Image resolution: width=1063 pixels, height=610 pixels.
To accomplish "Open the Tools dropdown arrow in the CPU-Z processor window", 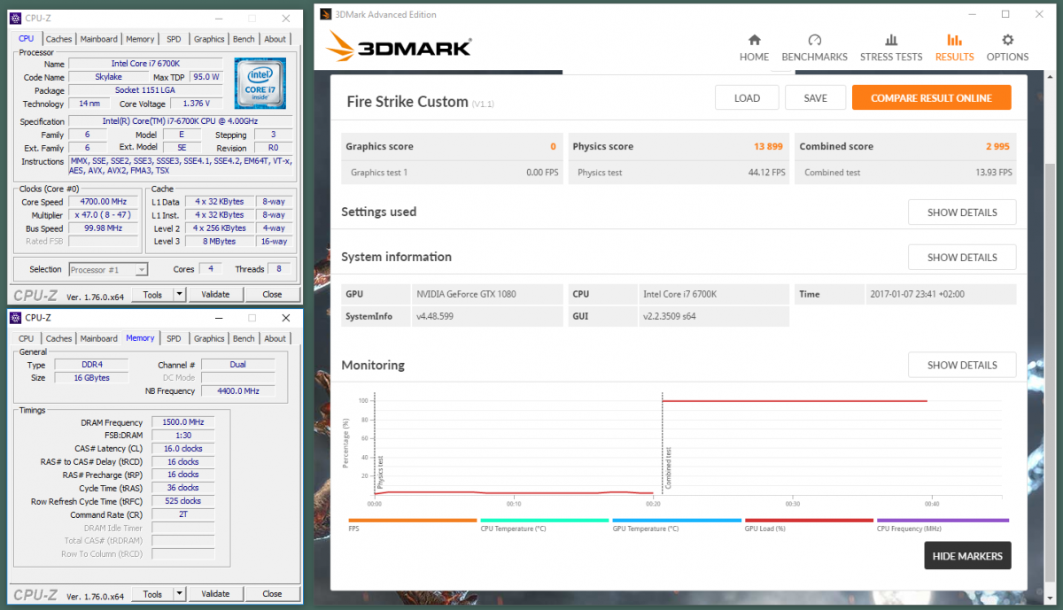I will click(x=179, y=294).
